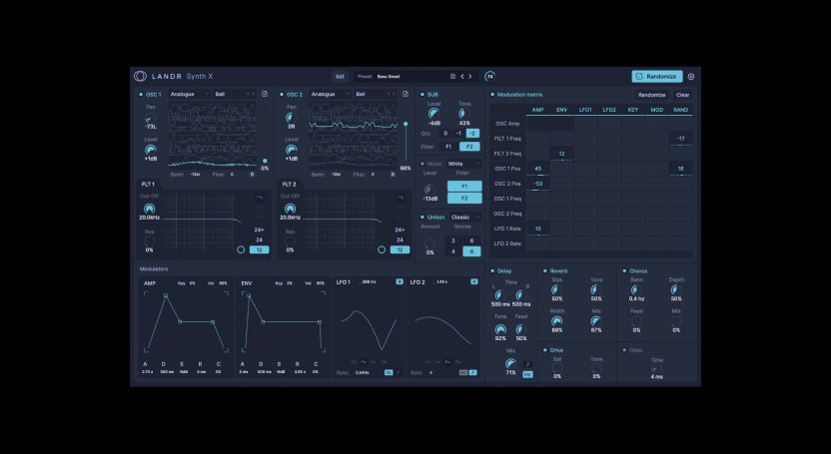
Task: Open OSC 1 Analogue category dropdown
Action: coord(189,94)
